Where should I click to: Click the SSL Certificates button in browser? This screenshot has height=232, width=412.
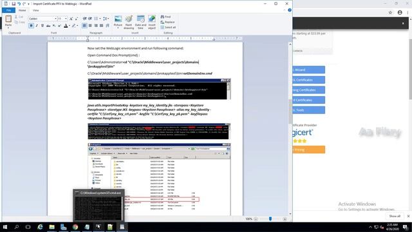(x=309, y=80)
